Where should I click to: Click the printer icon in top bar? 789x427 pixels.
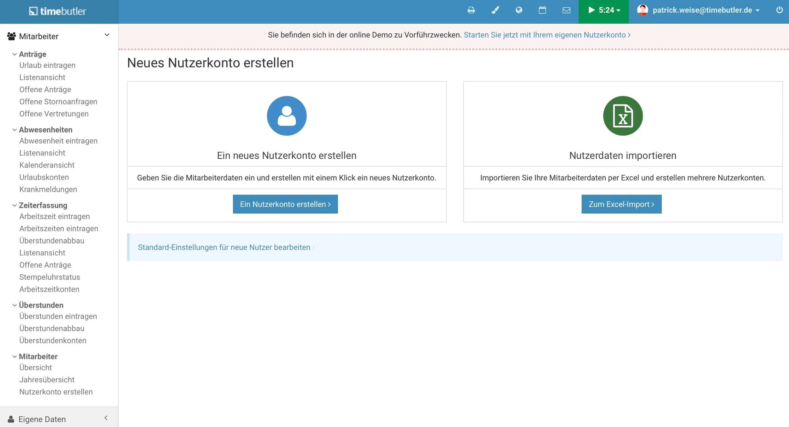tap(471, 10)
